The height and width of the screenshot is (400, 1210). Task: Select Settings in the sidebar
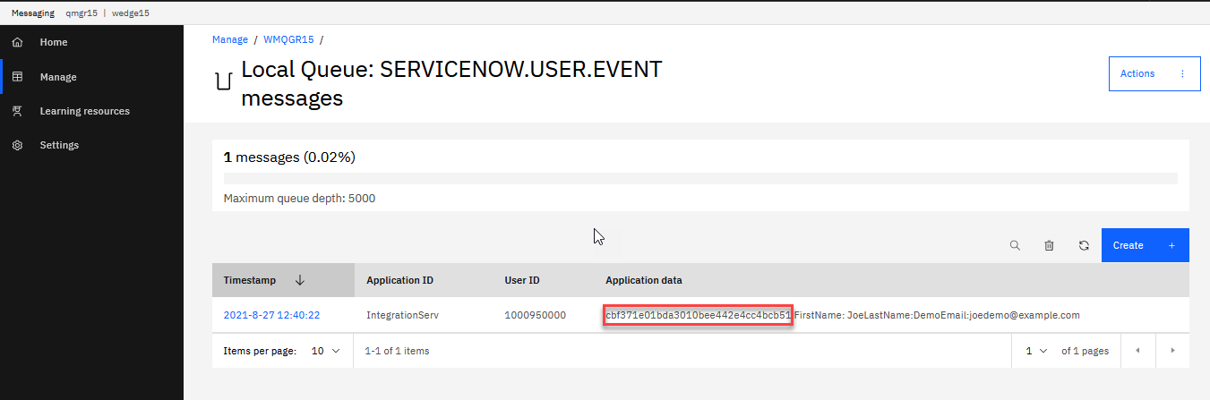pyautogui.click(x=59, y=145)
